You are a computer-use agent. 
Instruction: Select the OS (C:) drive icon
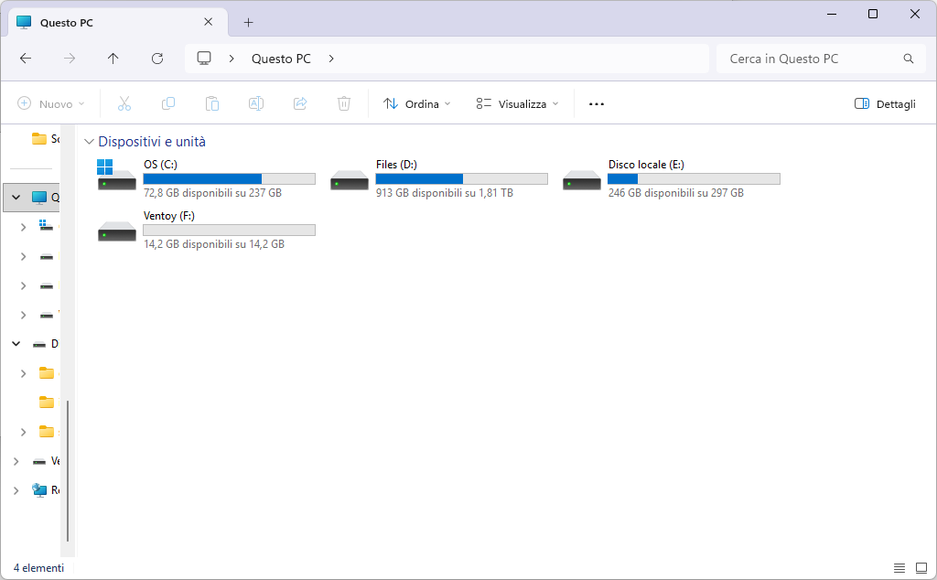coord(116,175)
